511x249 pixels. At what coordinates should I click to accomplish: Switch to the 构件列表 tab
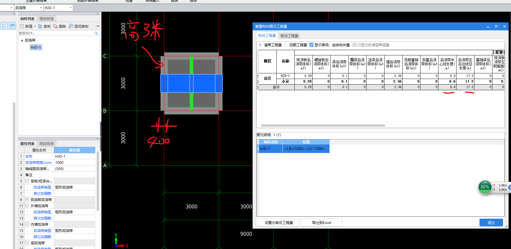tap(27, 19)
